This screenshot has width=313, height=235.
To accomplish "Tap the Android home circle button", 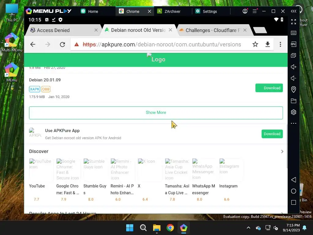I will click(x=293, y=191).
